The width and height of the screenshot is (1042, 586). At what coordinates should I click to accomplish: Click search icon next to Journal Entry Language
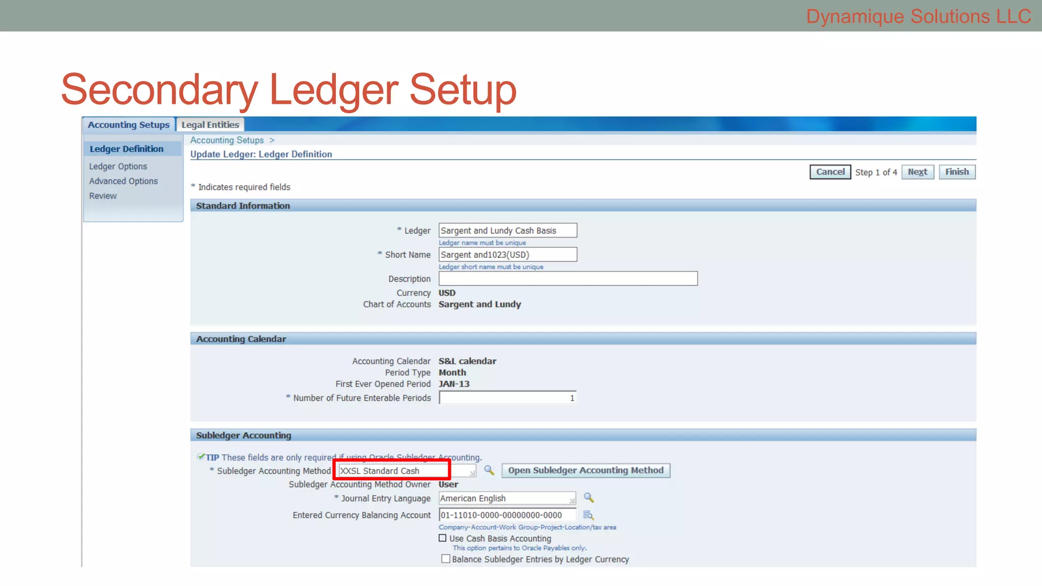[589, 498]
